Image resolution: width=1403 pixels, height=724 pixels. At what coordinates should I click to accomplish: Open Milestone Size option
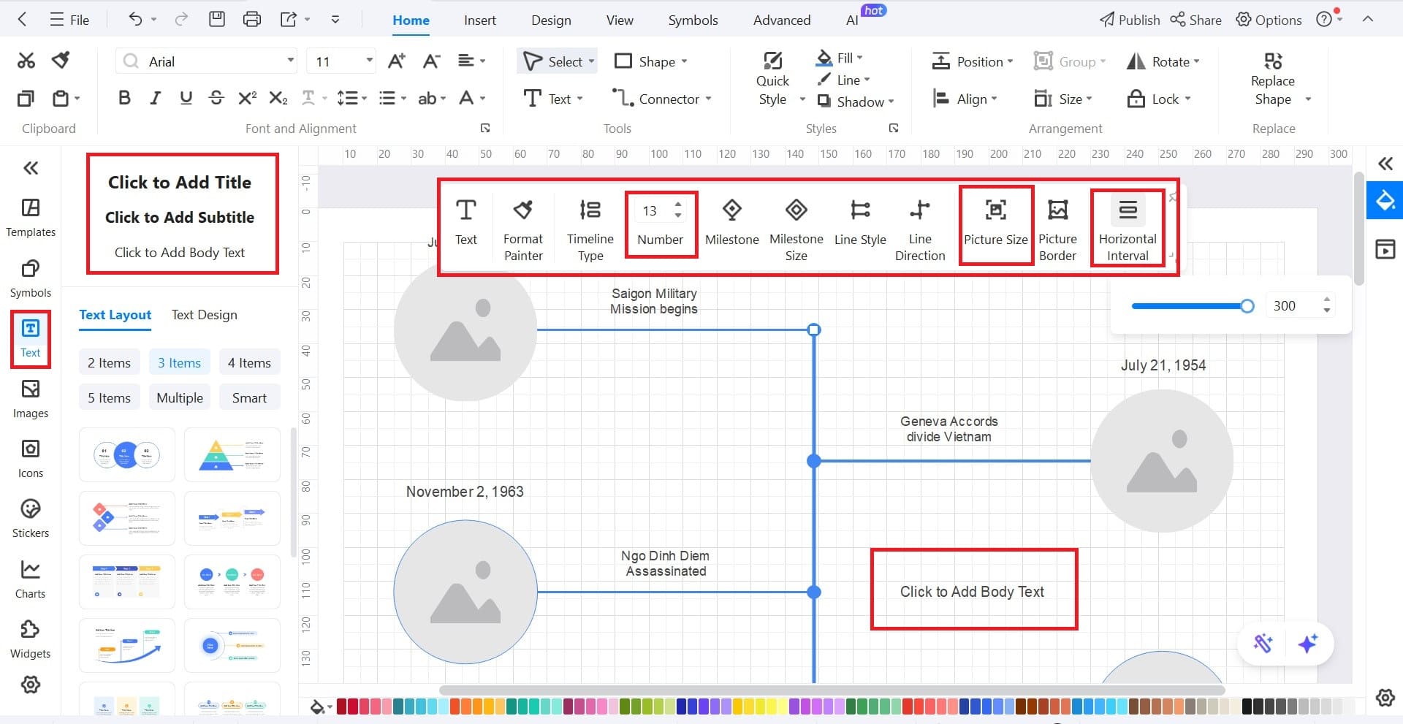click(x=796, y=229)
